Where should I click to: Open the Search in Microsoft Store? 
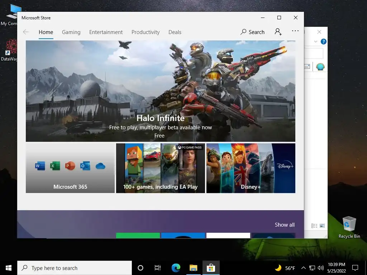coord(252,32)
